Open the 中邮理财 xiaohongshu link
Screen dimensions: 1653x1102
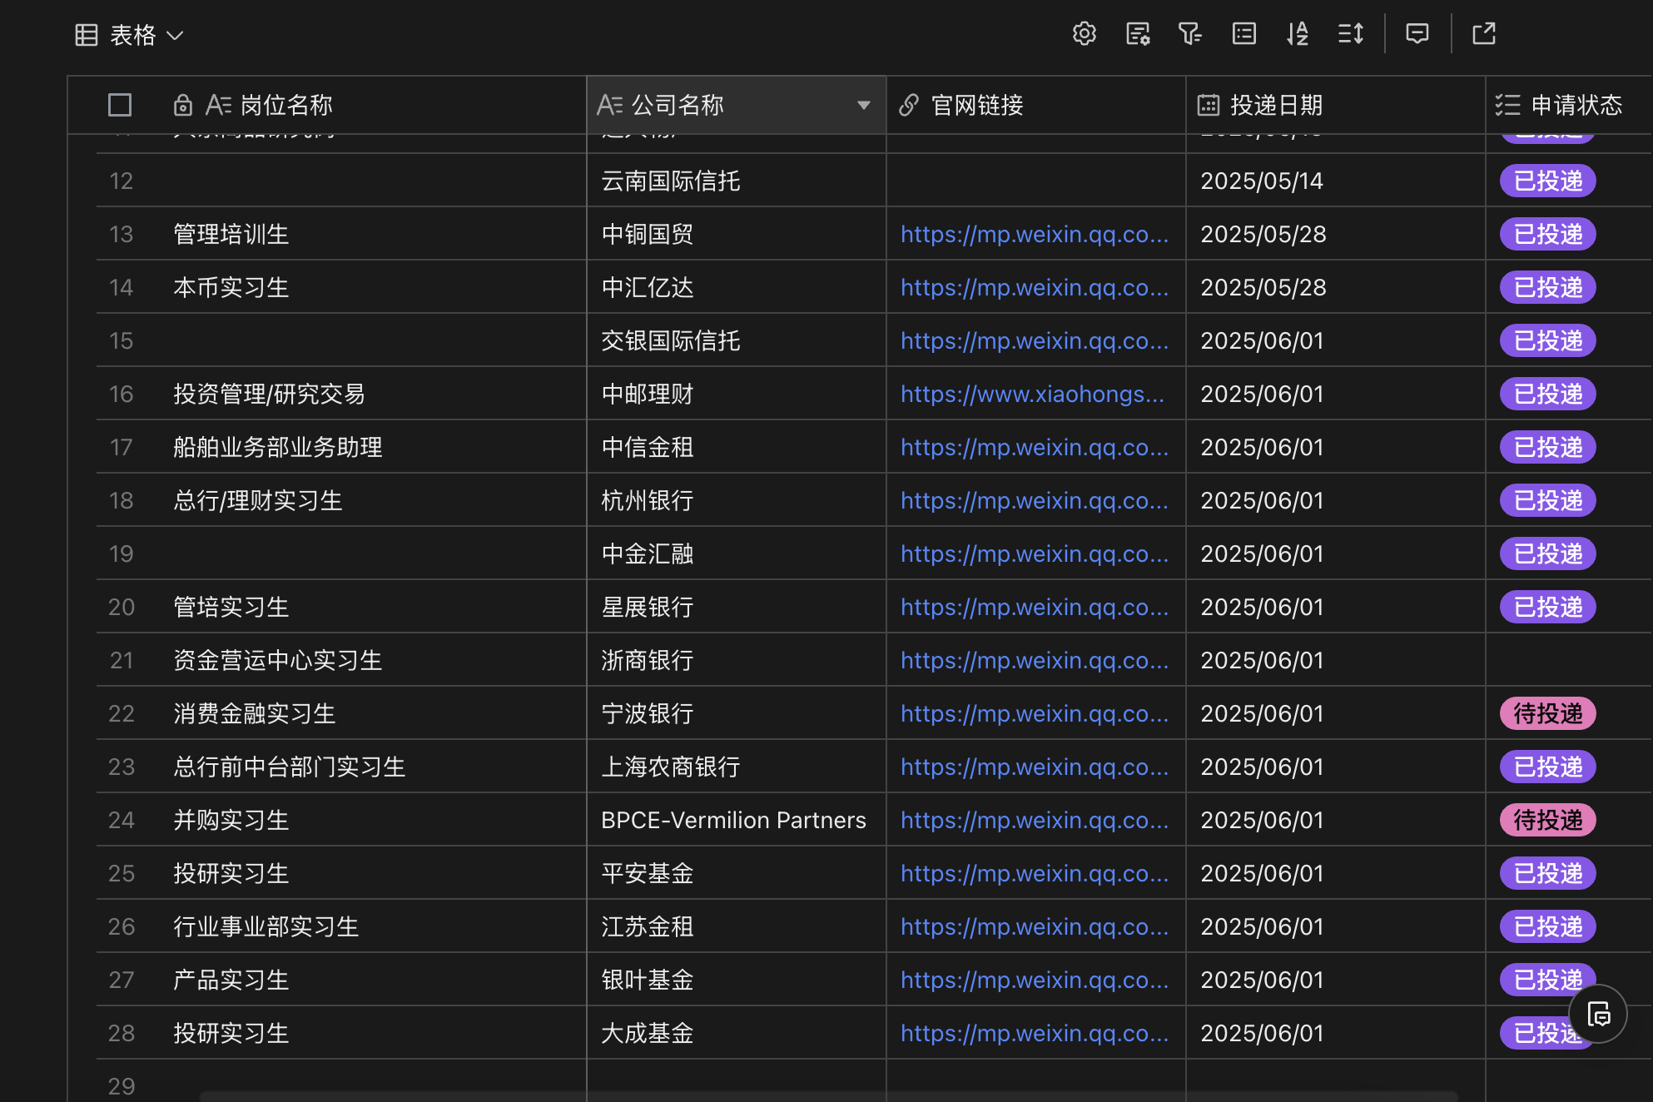[1033, 394]
